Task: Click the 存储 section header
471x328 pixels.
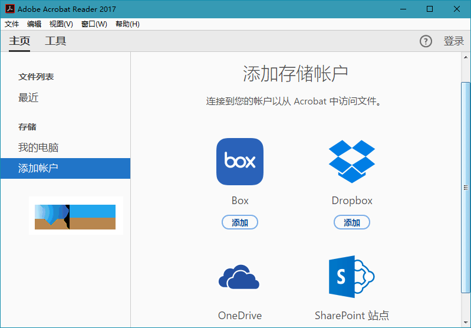Action: click(27, 127)
